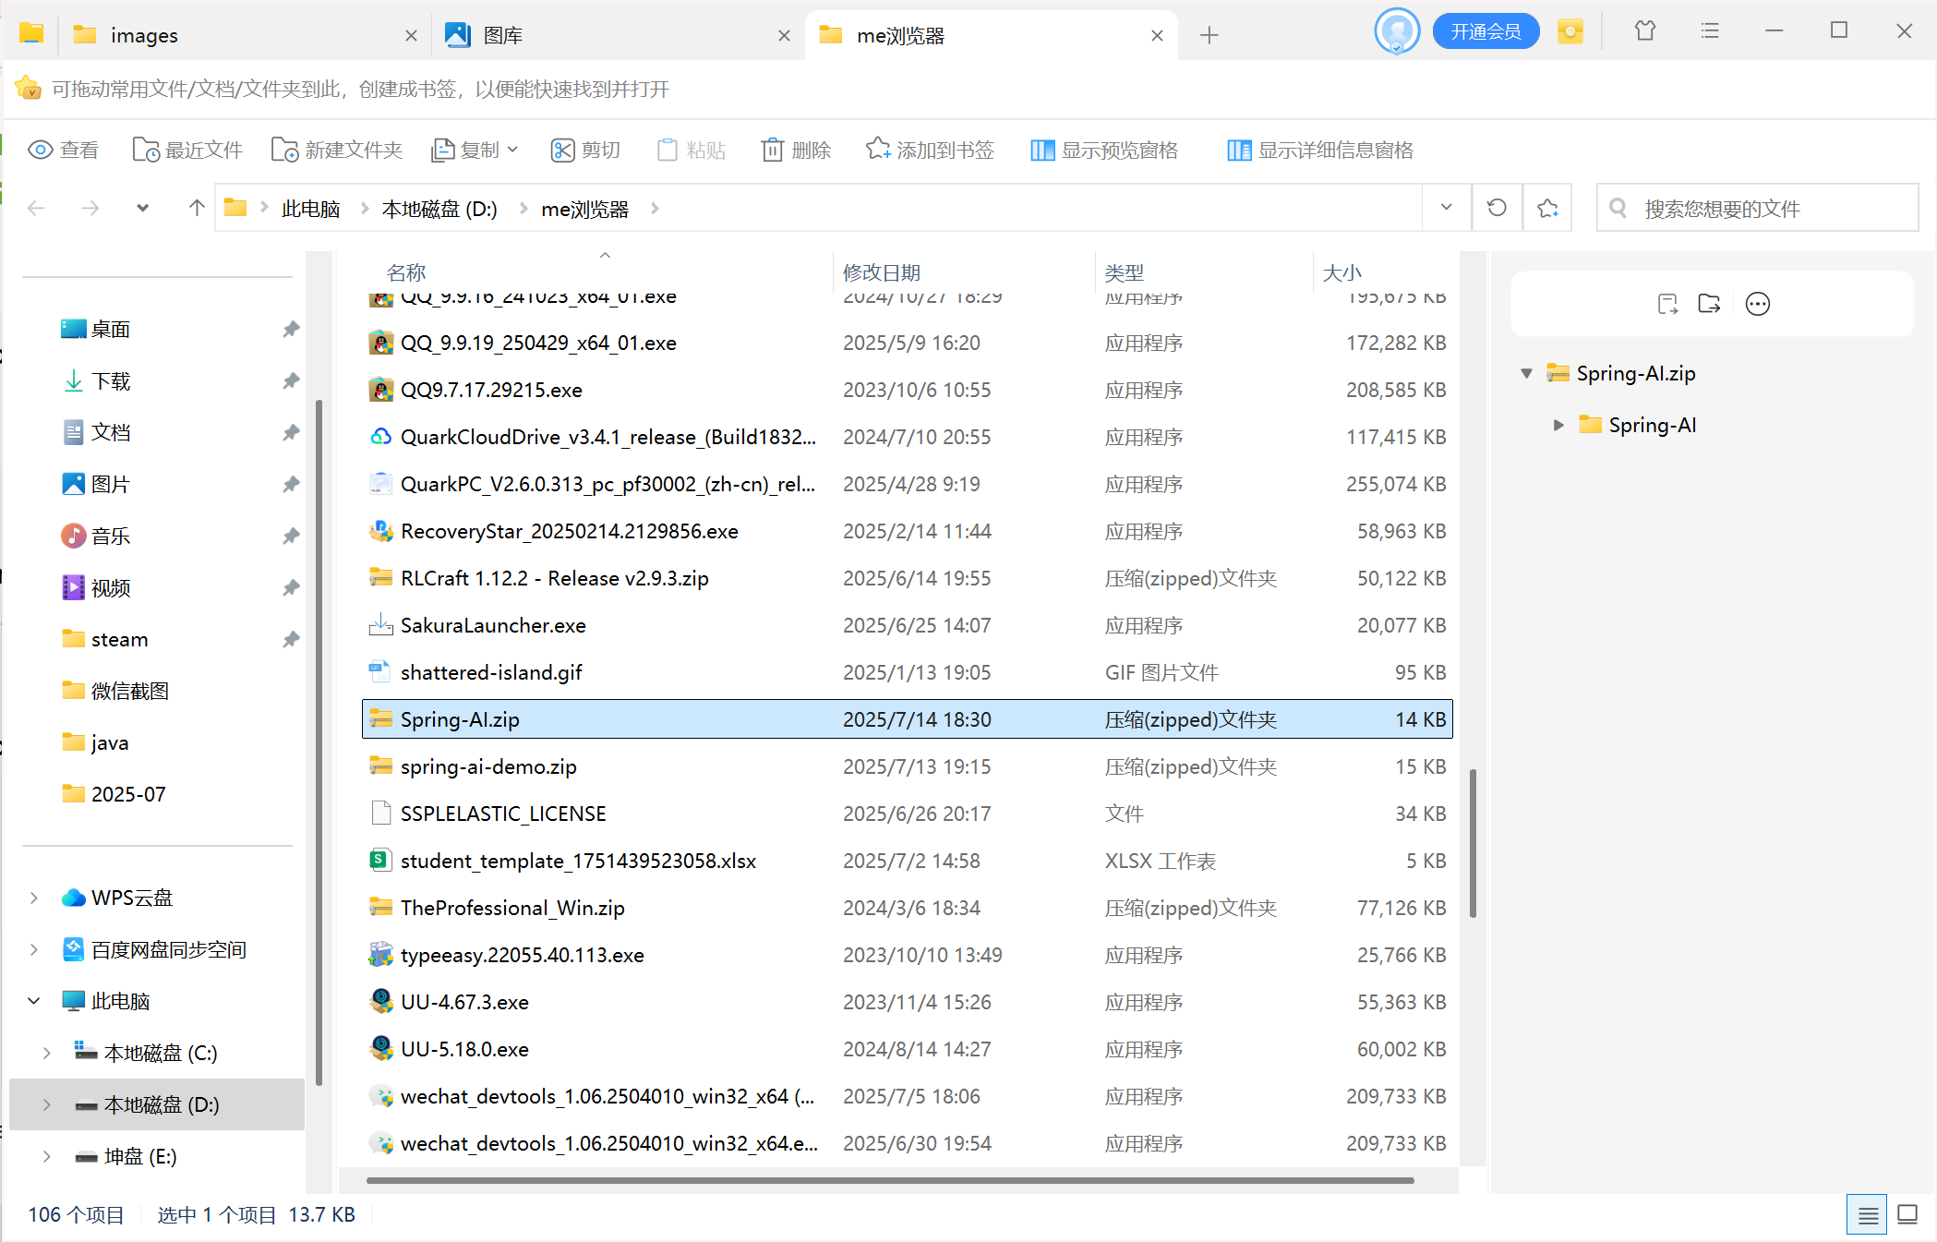Switch to the images tab
1937x1242 pixels.
click(x=245, y=35)
